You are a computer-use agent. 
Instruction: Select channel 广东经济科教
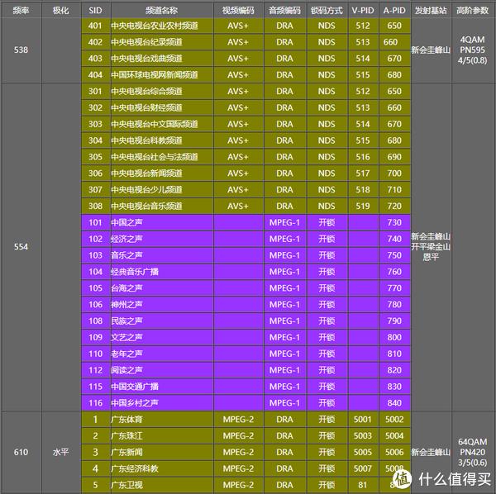click(135, 469)
